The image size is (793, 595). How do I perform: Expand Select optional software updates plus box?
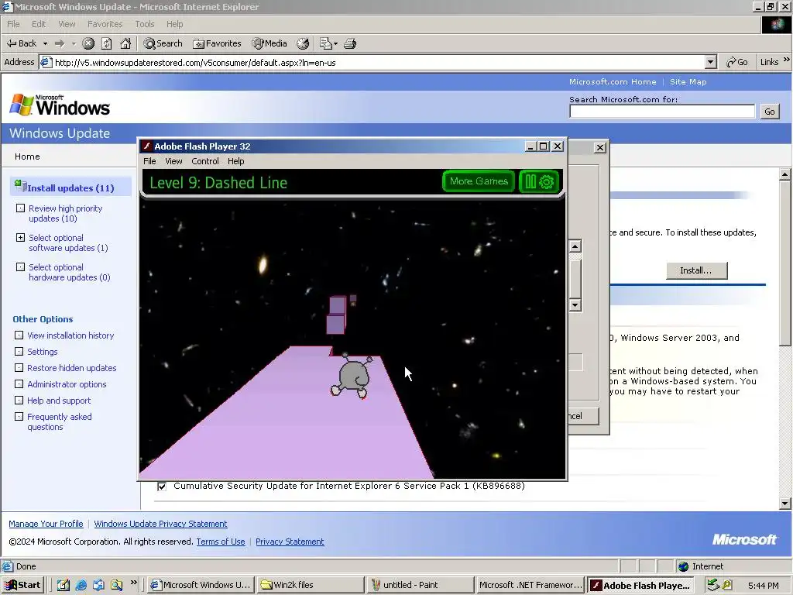point(20,237)
